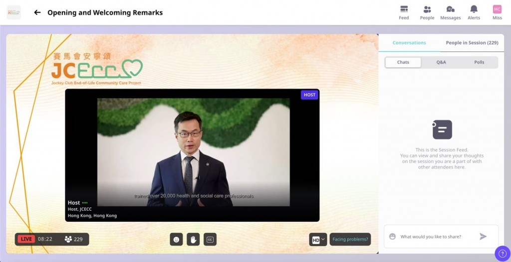Open the MC profile avatar menu
Viewport: 511px width, 262px height.
click(x=497, y=9)
